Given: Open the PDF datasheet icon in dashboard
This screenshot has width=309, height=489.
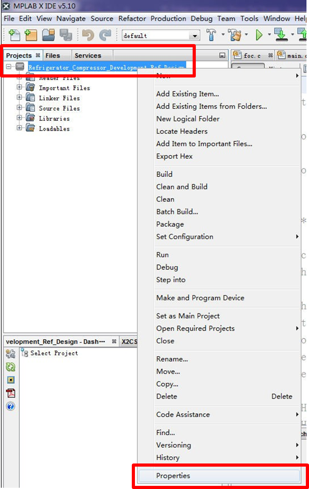Looking at the screenshot, I should (11, 393).
